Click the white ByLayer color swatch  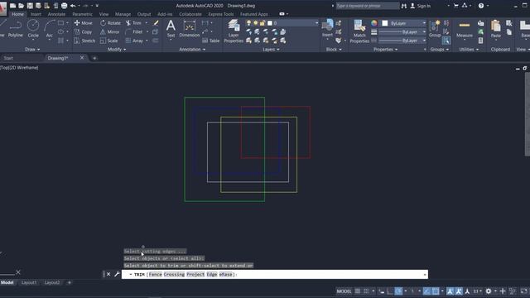(x=384, y=23)
